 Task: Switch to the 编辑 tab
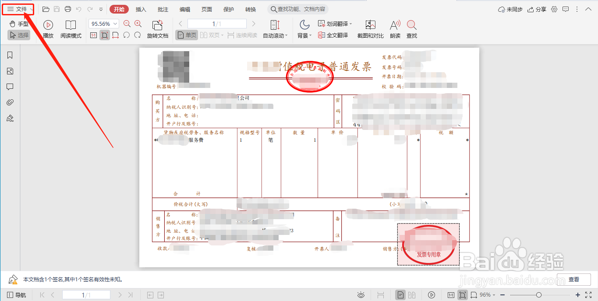[185, 9]
